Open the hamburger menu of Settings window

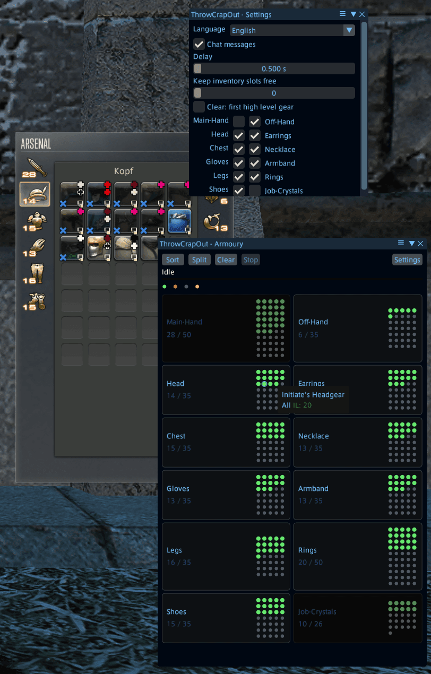[x=343, y=14]
